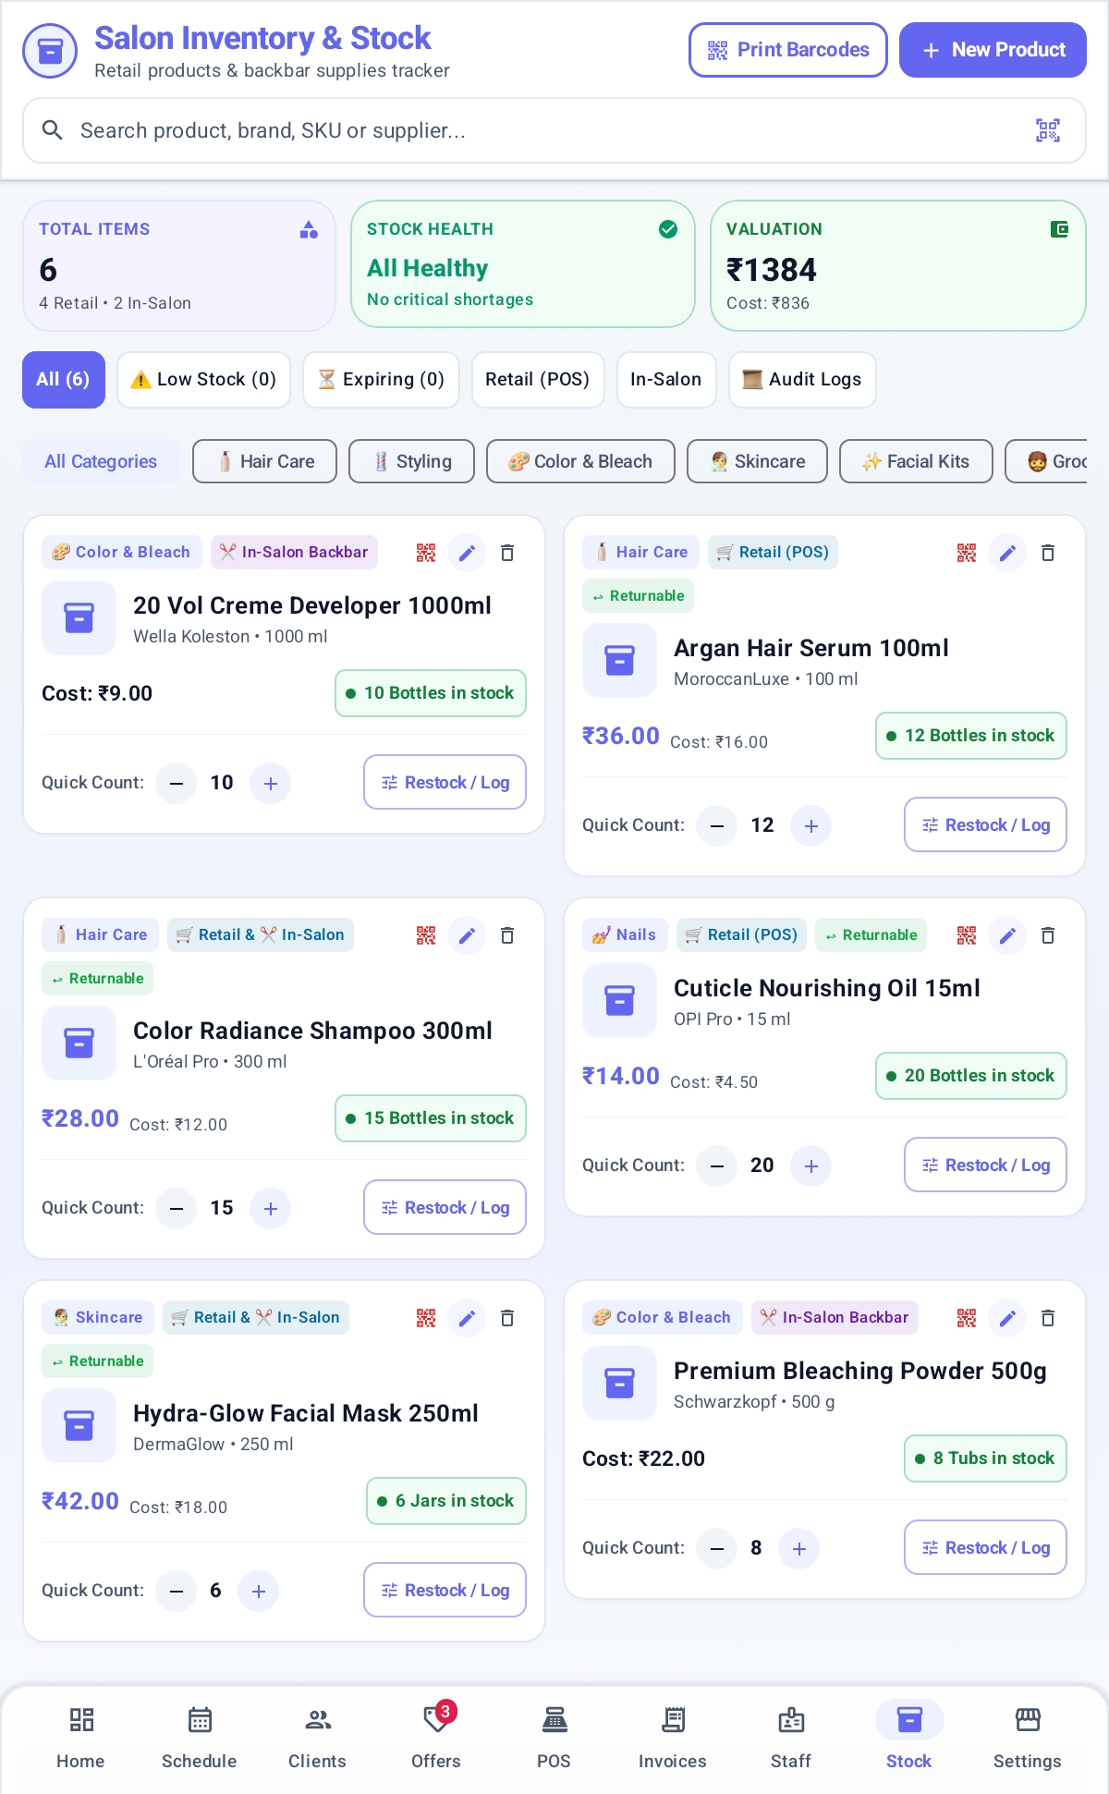Show barcode for Argan Hair Serum
1109x1794 pixels.
coord(967,553)
